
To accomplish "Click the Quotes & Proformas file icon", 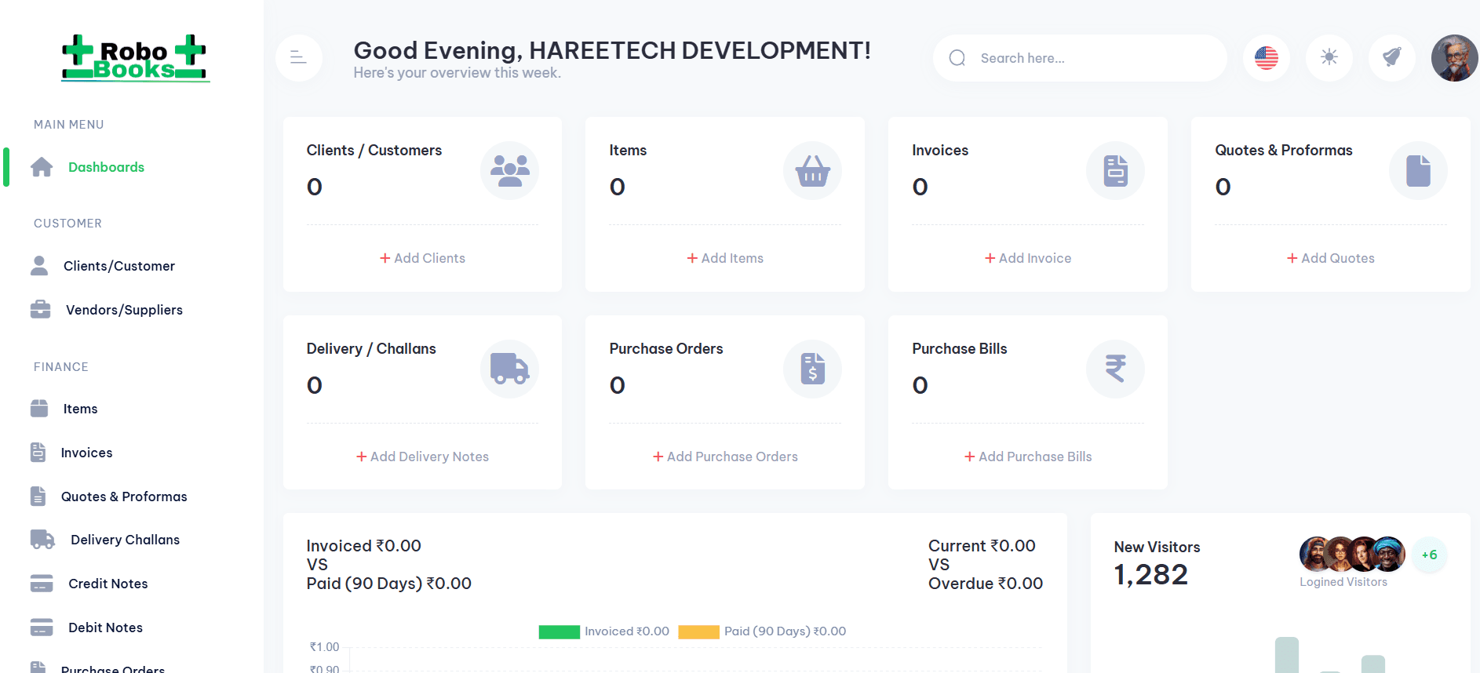I will (x=1418, y=170).
